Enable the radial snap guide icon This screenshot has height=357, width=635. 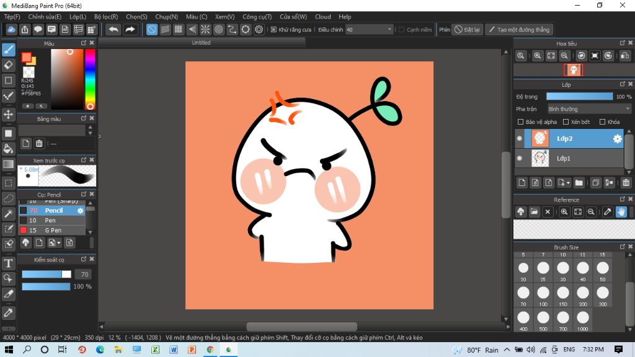205,30
